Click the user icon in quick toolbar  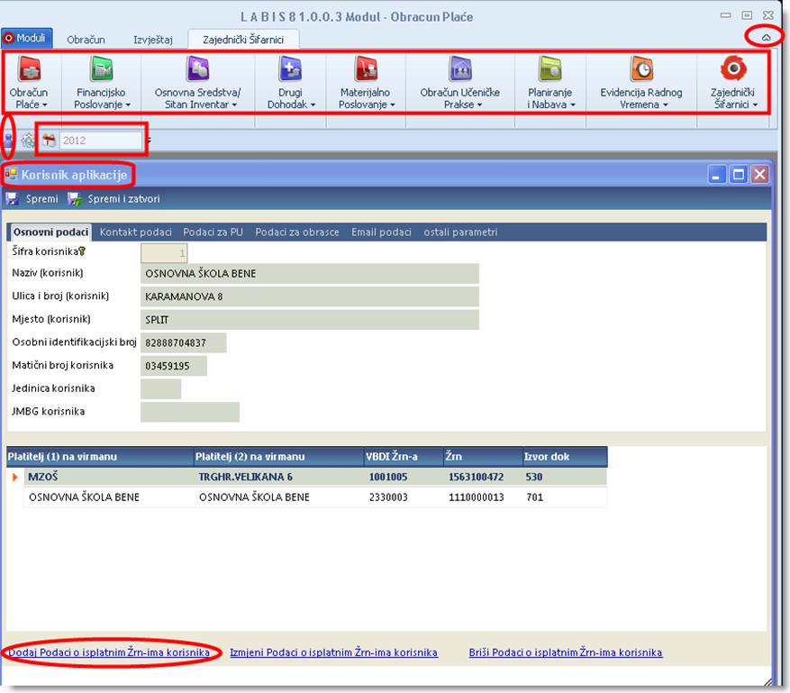[x=8, y=140]
